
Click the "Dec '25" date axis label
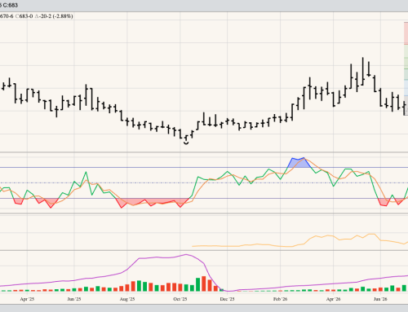[227, 299]
